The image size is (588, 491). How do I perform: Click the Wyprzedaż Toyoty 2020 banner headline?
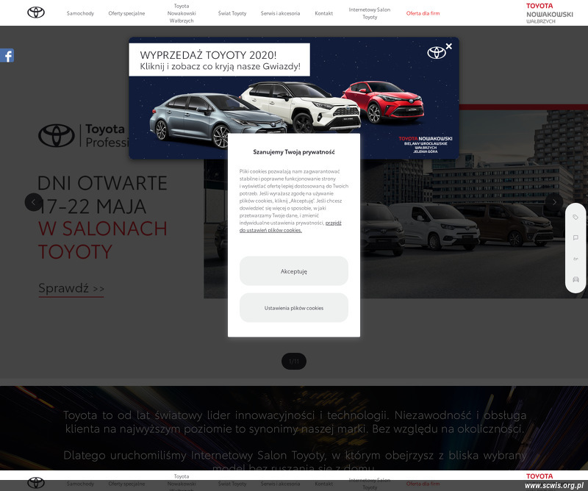coord(220,60)
